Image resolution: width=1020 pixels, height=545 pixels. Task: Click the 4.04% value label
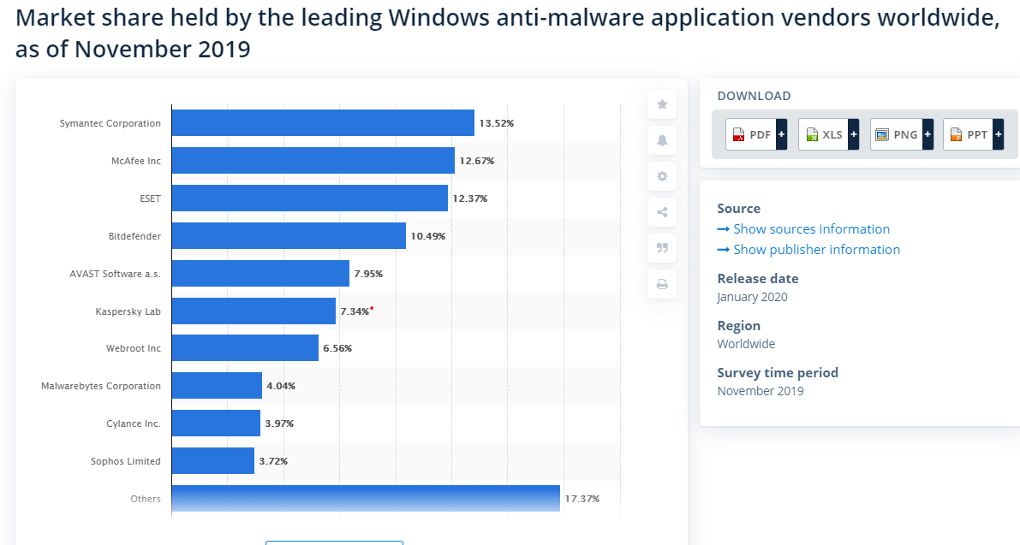point(281,386)
